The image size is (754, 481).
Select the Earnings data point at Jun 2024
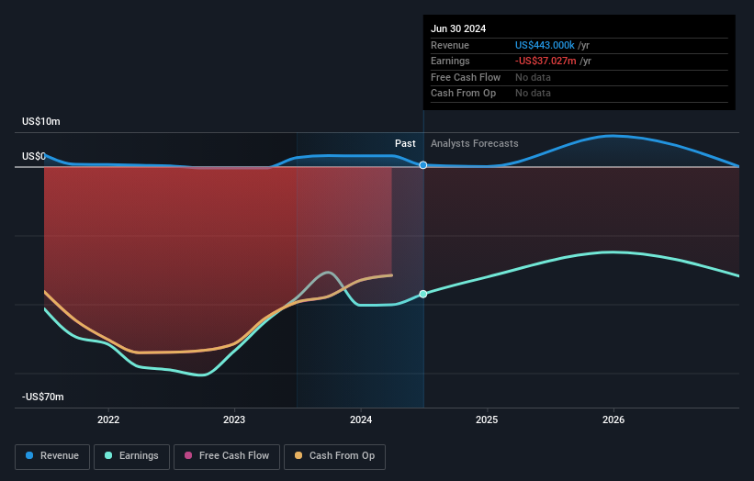423,294
